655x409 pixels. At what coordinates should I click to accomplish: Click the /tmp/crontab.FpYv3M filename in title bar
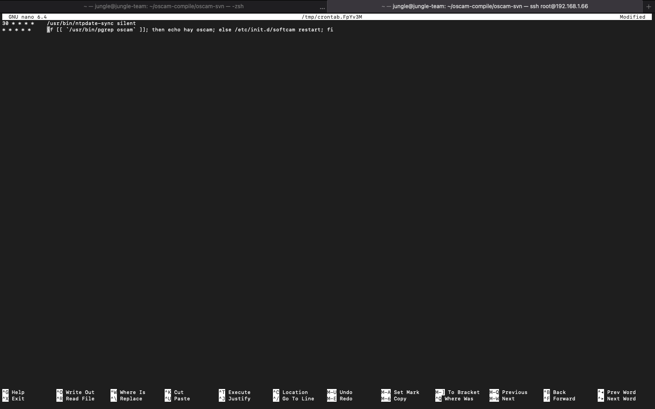[x=332, y=17]
